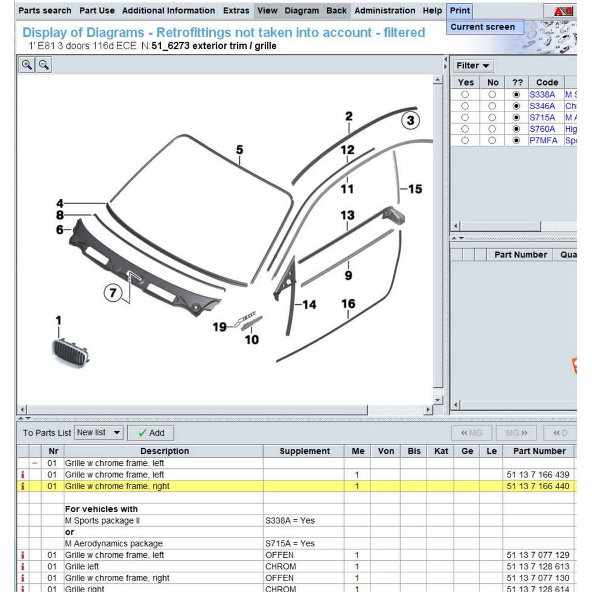Click the Add button
Screen dimensions: 592x592
(x=151, y=433)
